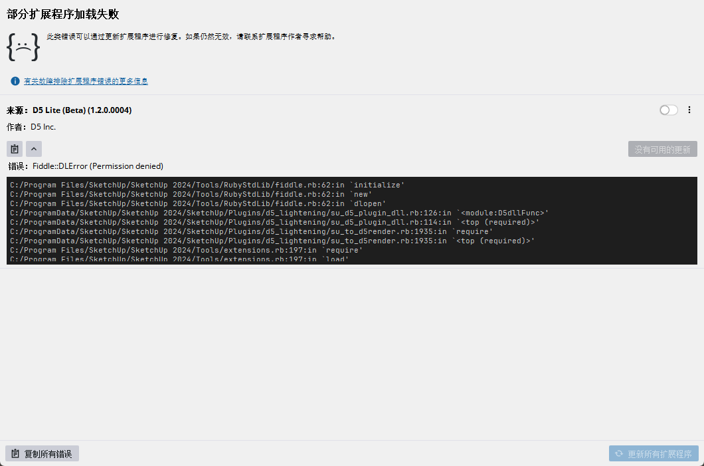Viewport: 704px width, 466px height.
Task: Click the clipboard icon beside "复制所有错误"
Action: 15,454
